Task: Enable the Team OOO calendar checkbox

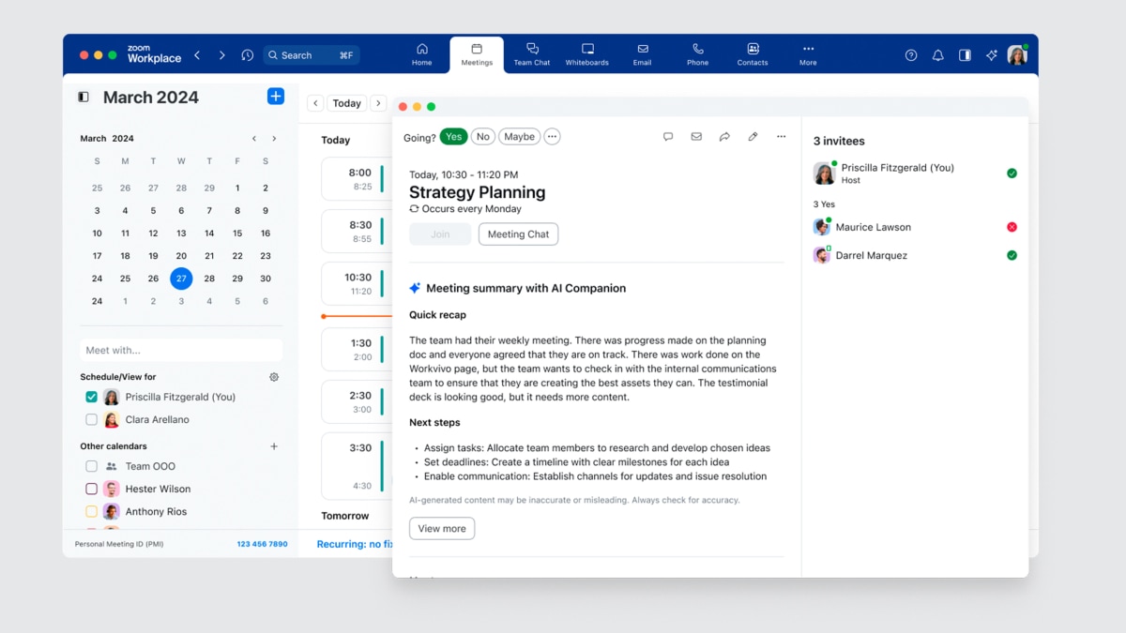Action: tap(91, 466)
